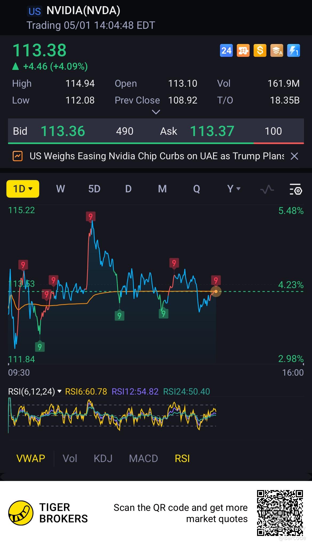Viewport: 312px width, 545px height.
Task: Tap the Low value 112.08
Action: coord(80,100)
